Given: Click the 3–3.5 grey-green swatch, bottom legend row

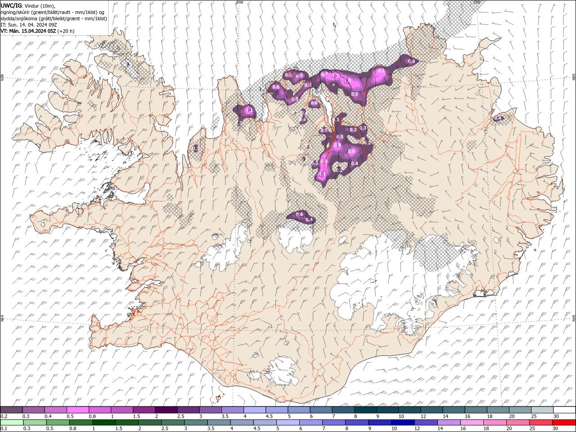Looking at the screenshot, I should 196,423.
